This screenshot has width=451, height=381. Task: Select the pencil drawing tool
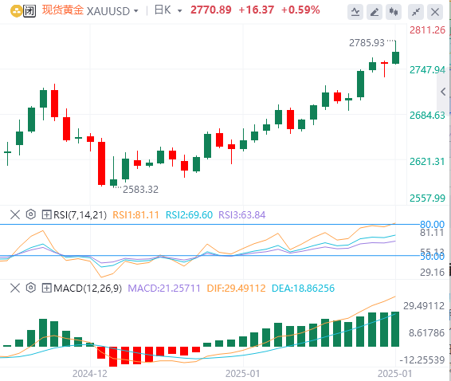point(375,12)
